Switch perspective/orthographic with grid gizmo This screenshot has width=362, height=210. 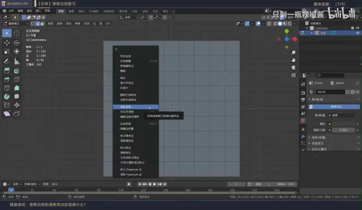click(293, 75)
